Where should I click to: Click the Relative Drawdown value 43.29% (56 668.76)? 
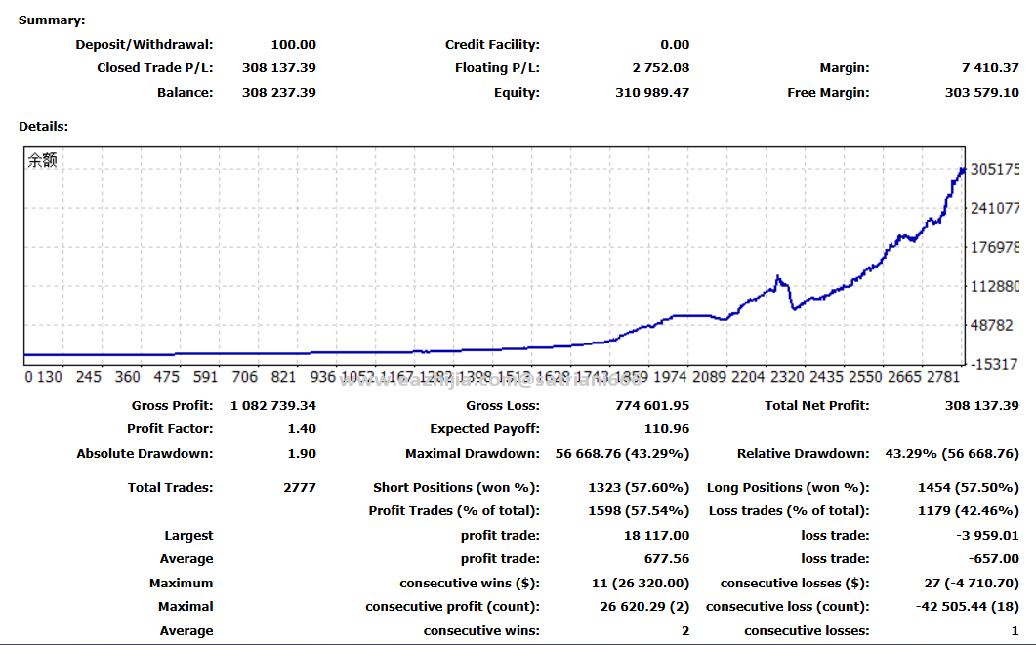(x=952, y=454)
